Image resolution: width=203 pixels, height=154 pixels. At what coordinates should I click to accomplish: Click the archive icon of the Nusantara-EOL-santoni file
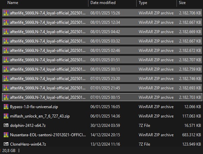(6, 135)
